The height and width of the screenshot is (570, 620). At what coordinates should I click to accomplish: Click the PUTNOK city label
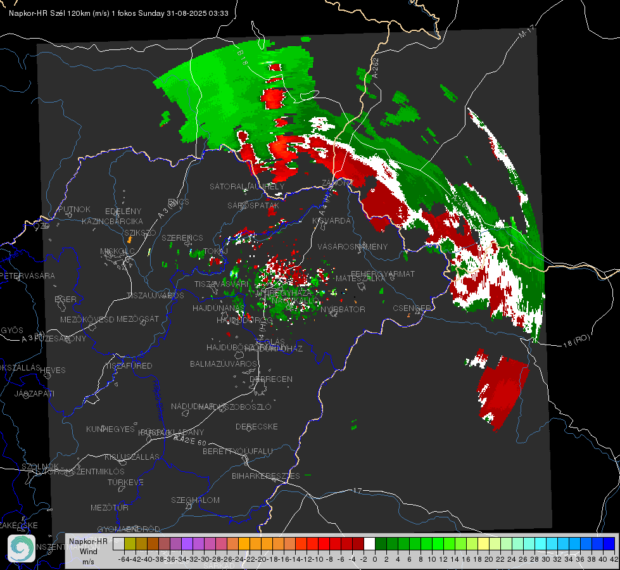74,209
